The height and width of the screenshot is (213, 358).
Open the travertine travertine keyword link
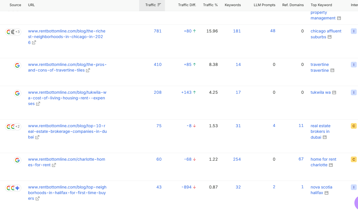[x=320, y=67]
